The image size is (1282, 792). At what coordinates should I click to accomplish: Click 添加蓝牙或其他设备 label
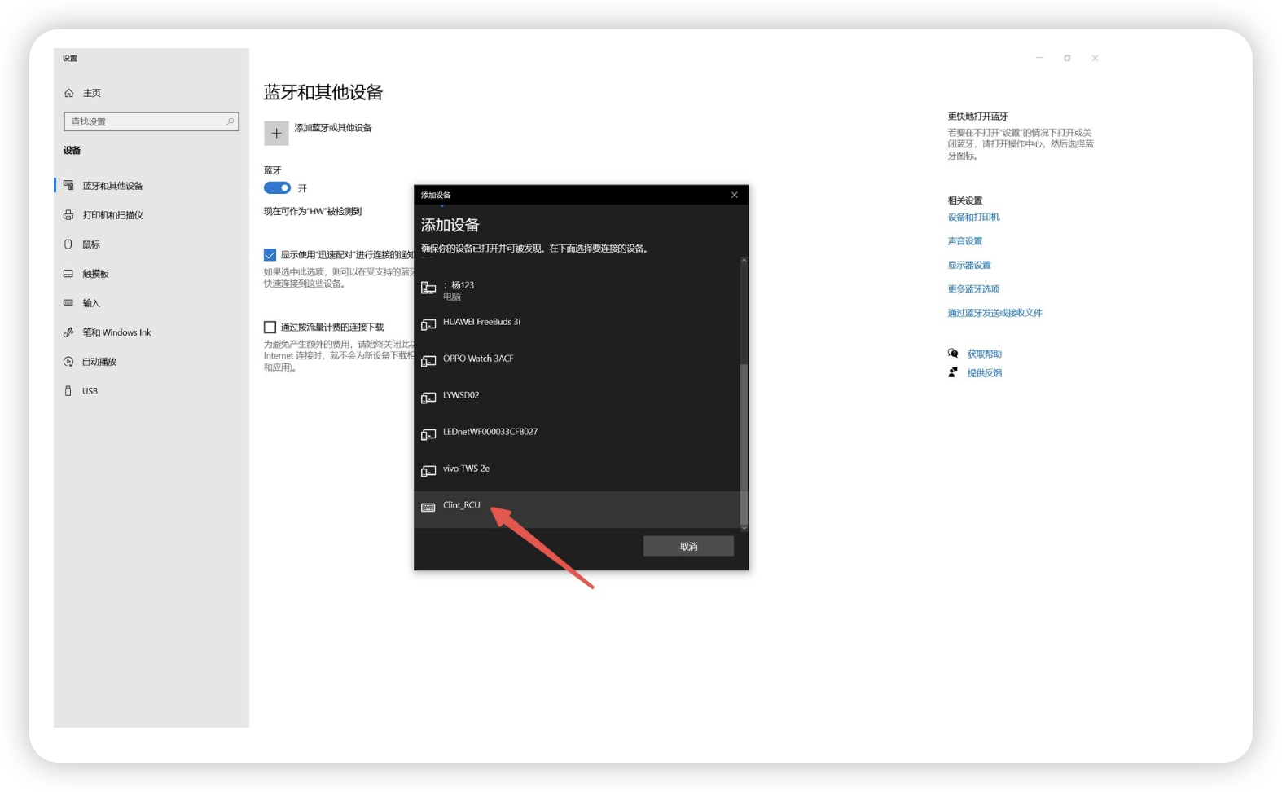333,128
